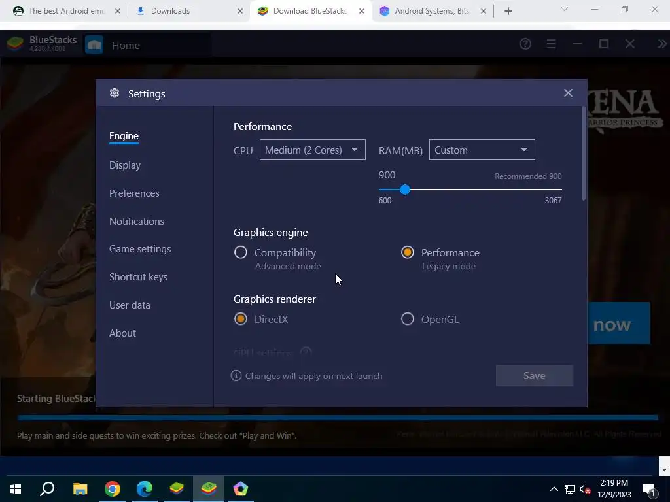Open BlueStacks help icon
This screenshot has width=670, height=502.
click(x=525, y=44)
